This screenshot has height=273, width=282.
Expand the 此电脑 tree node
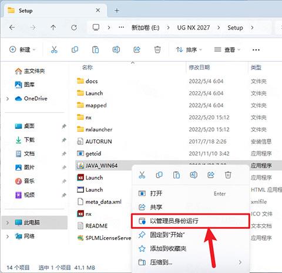click(8, 222)
